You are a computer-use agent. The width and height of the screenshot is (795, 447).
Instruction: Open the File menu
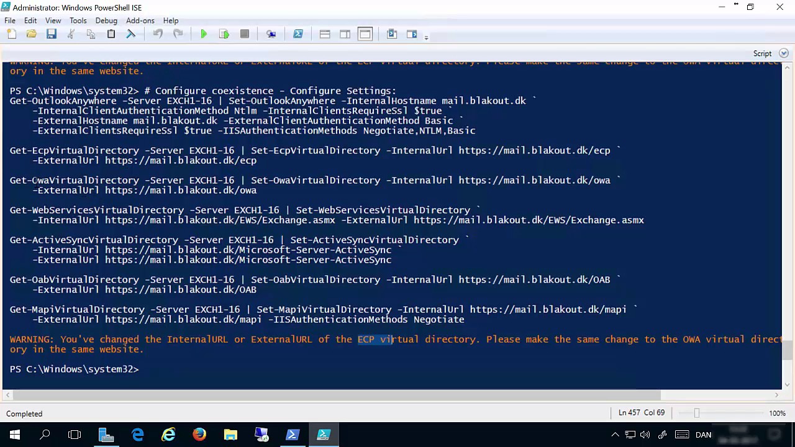click(10, 20)
